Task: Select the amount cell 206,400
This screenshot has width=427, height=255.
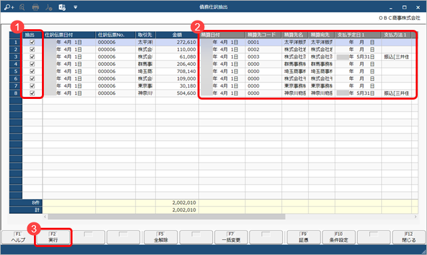Action: 177,64
